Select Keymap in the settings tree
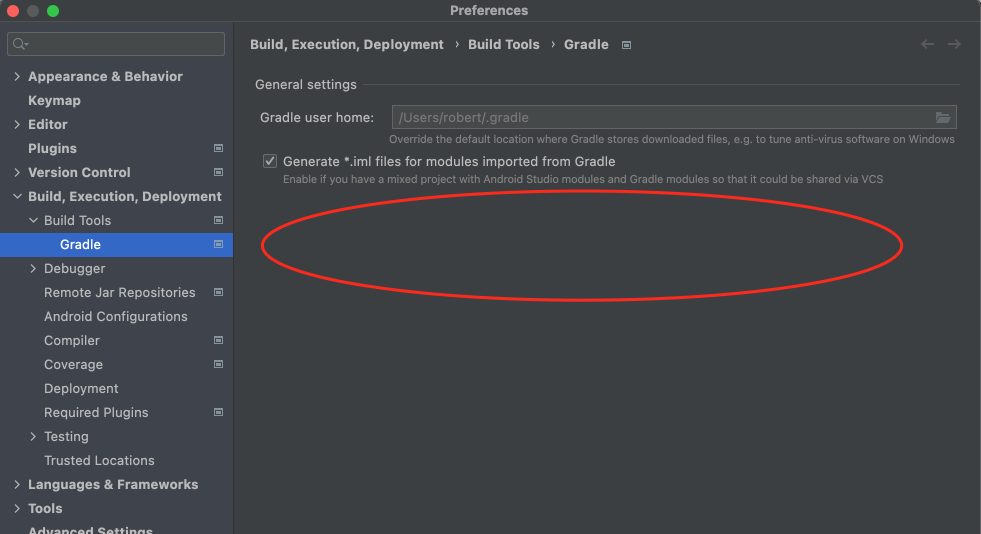This screenshot has width=981, height=534. [x=54, y=100]
